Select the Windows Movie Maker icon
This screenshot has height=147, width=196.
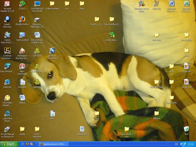142,6
